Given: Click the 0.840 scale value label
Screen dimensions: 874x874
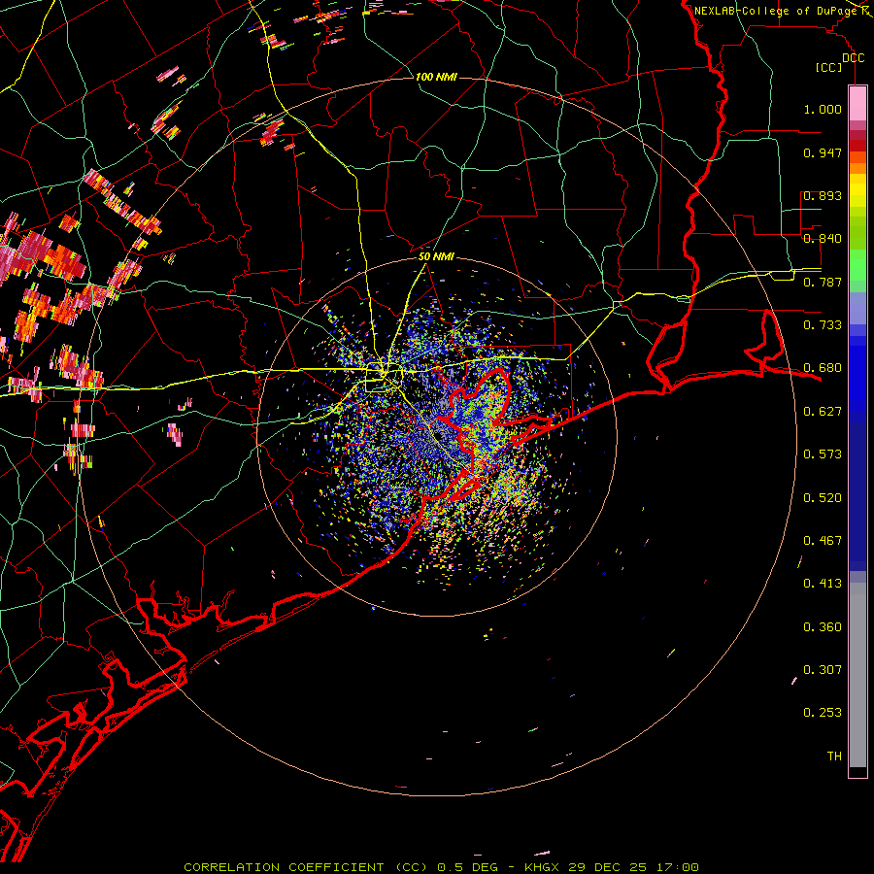Looking at the screenshot, I should pyautogui.click(x=823, y=239).
